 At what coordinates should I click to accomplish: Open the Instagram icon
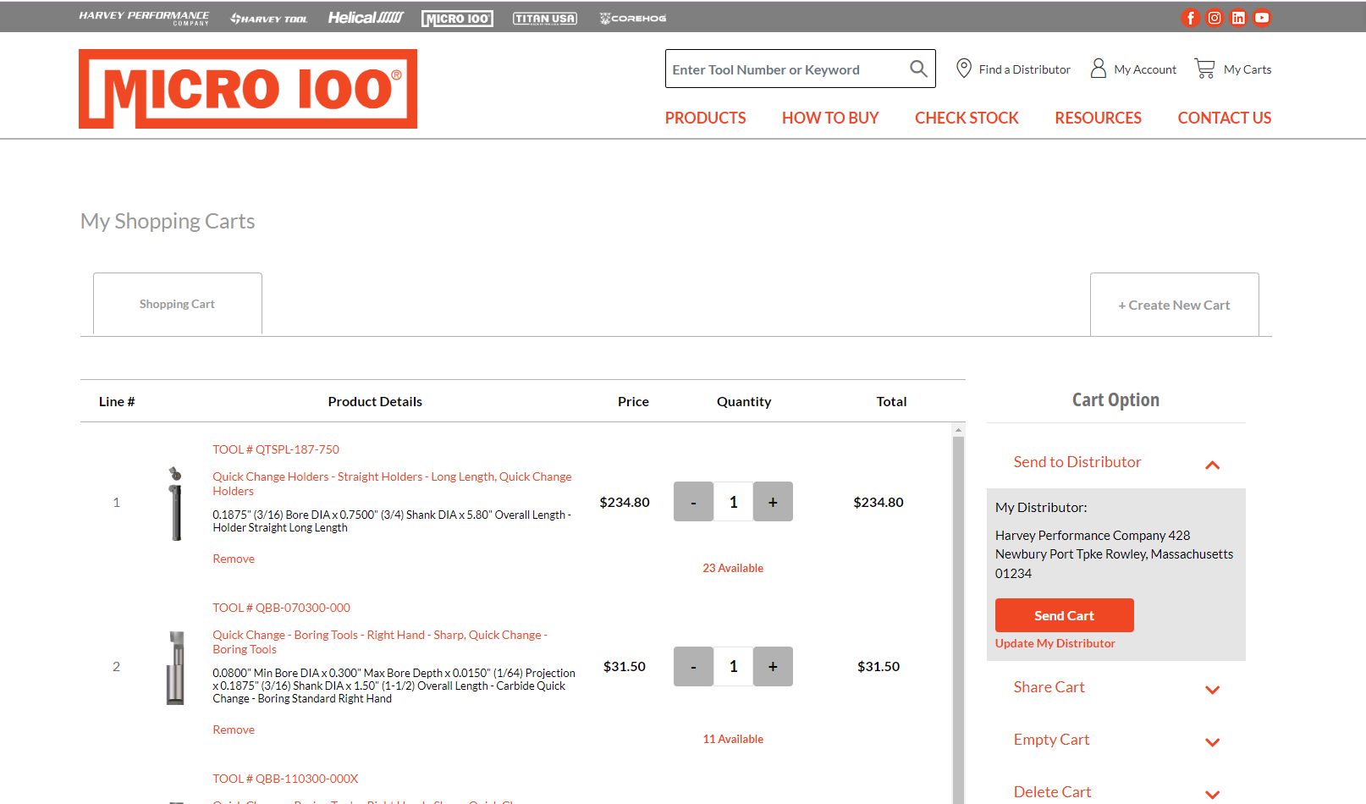tap(1215, 17)
